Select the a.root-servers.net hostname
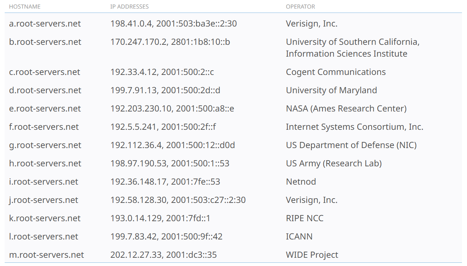The image size is (467, 266). click(45, 24)
